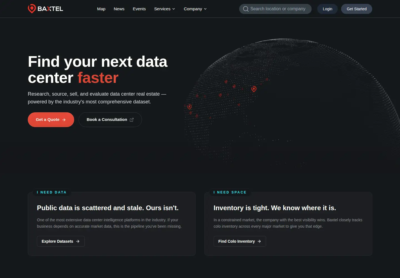Expand the Services dropdown menu
The height and width of the screenshot is (278, 400).
[164, 9]
